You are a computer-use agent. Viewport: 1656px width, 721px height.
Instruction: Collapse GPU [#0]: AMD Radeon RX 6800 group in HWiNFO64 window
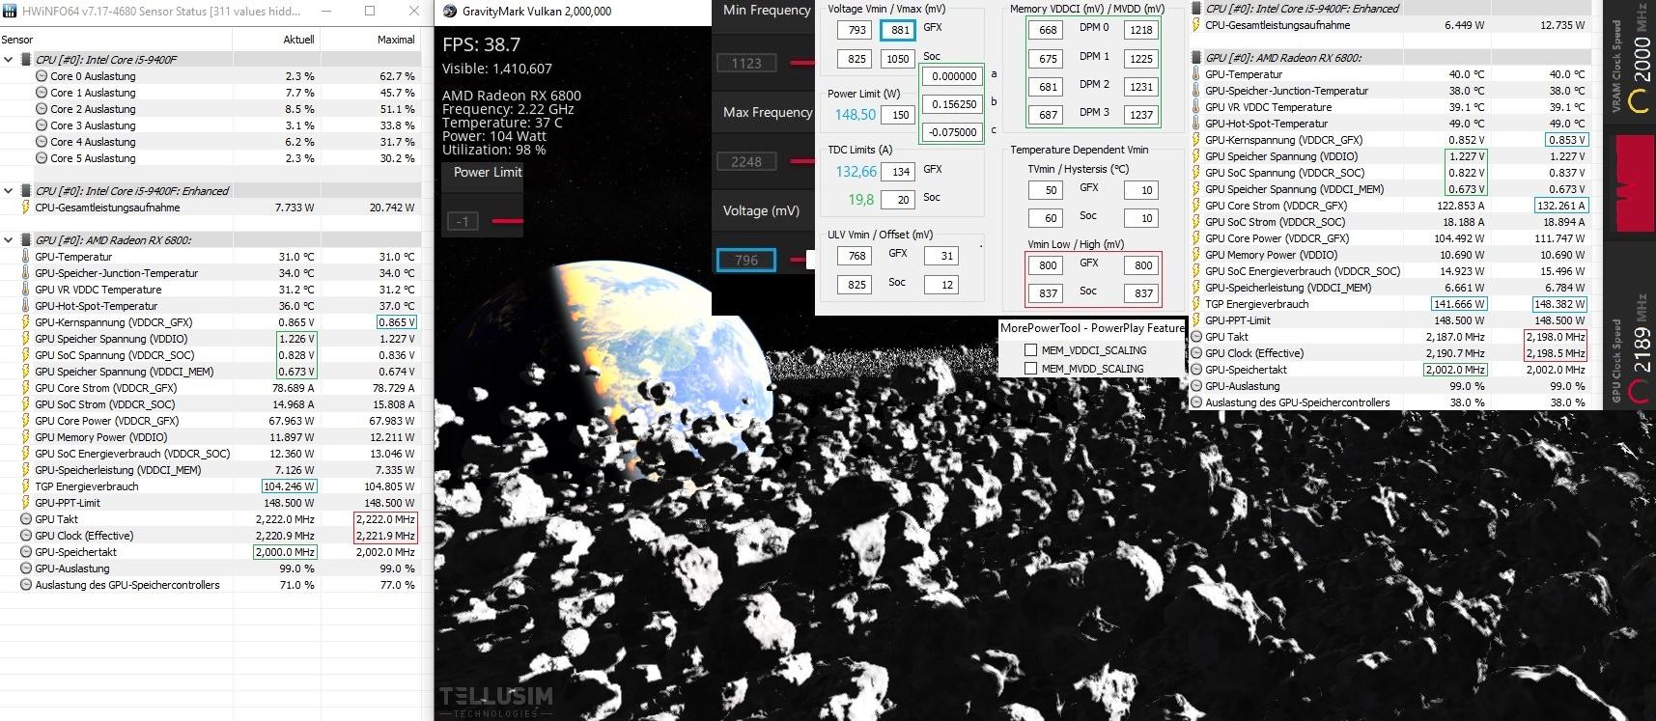click(x=9, y=239)
